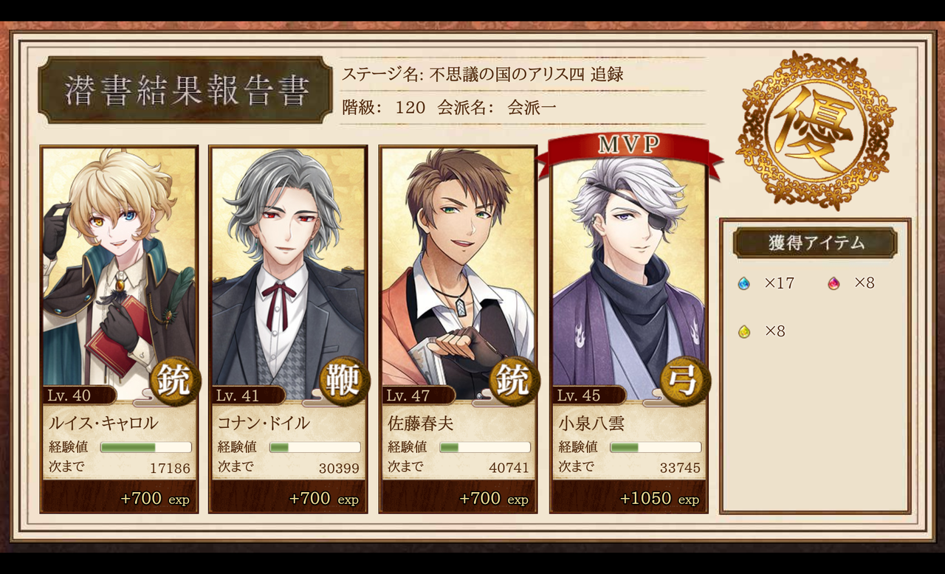Screen dimensions: 945x574
Task: Click the 獲得アイテム header
Action: click(815, 243)
